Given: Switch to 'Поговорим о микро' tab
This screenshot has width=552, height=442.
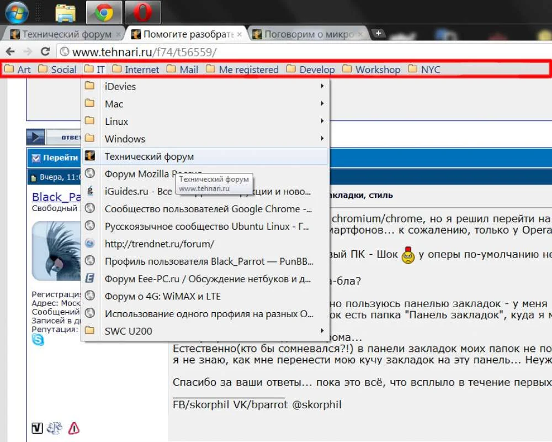Looking at the screenshot, I should coord(308,34).
